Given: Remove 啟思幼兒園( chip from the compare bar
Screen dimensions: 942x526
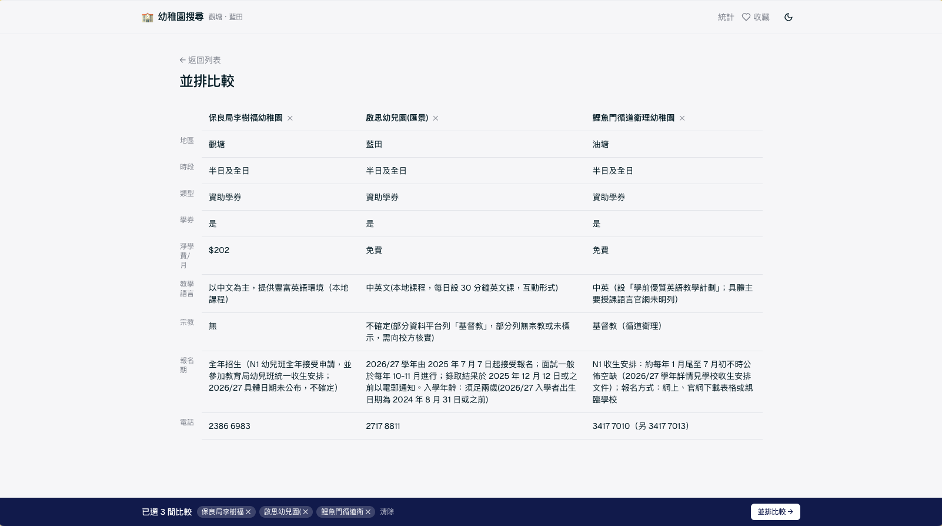Looking at the screenshot, I should coord(305,512).
